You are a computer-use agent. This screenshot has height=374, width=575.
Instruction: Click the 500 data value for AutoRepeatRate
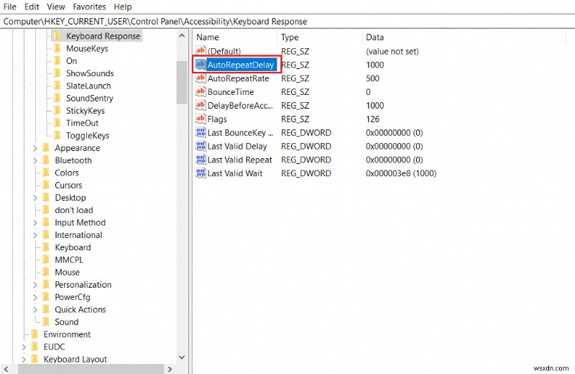point(372,78)
